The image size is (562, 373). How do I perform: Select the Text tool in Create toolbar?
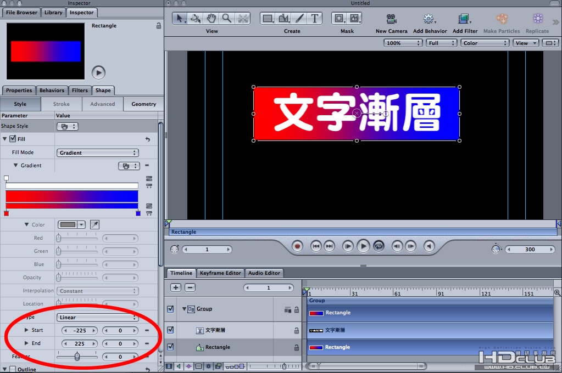[314, 18]
